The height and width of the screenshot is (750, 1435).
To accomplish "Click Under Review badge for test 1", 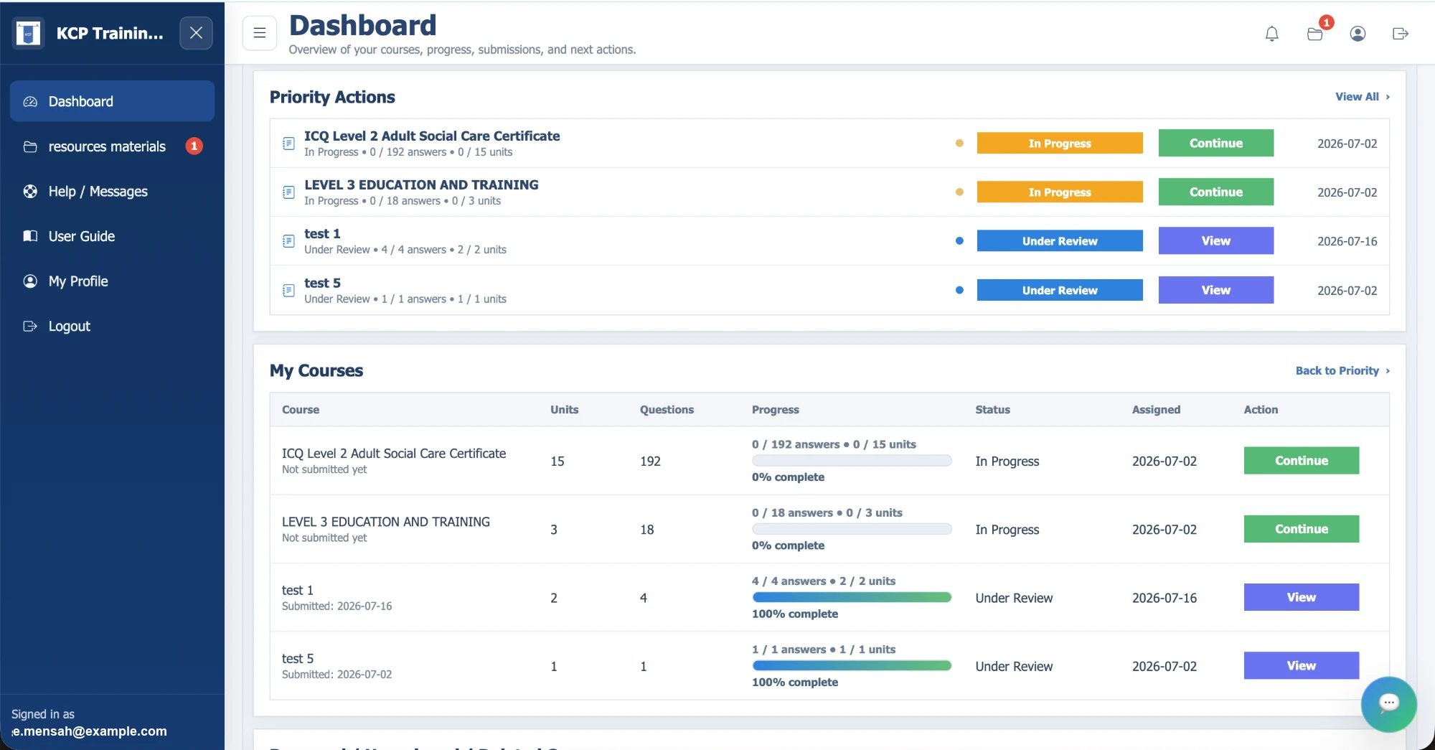I will pyautogui.click(x=1060, y=241).
